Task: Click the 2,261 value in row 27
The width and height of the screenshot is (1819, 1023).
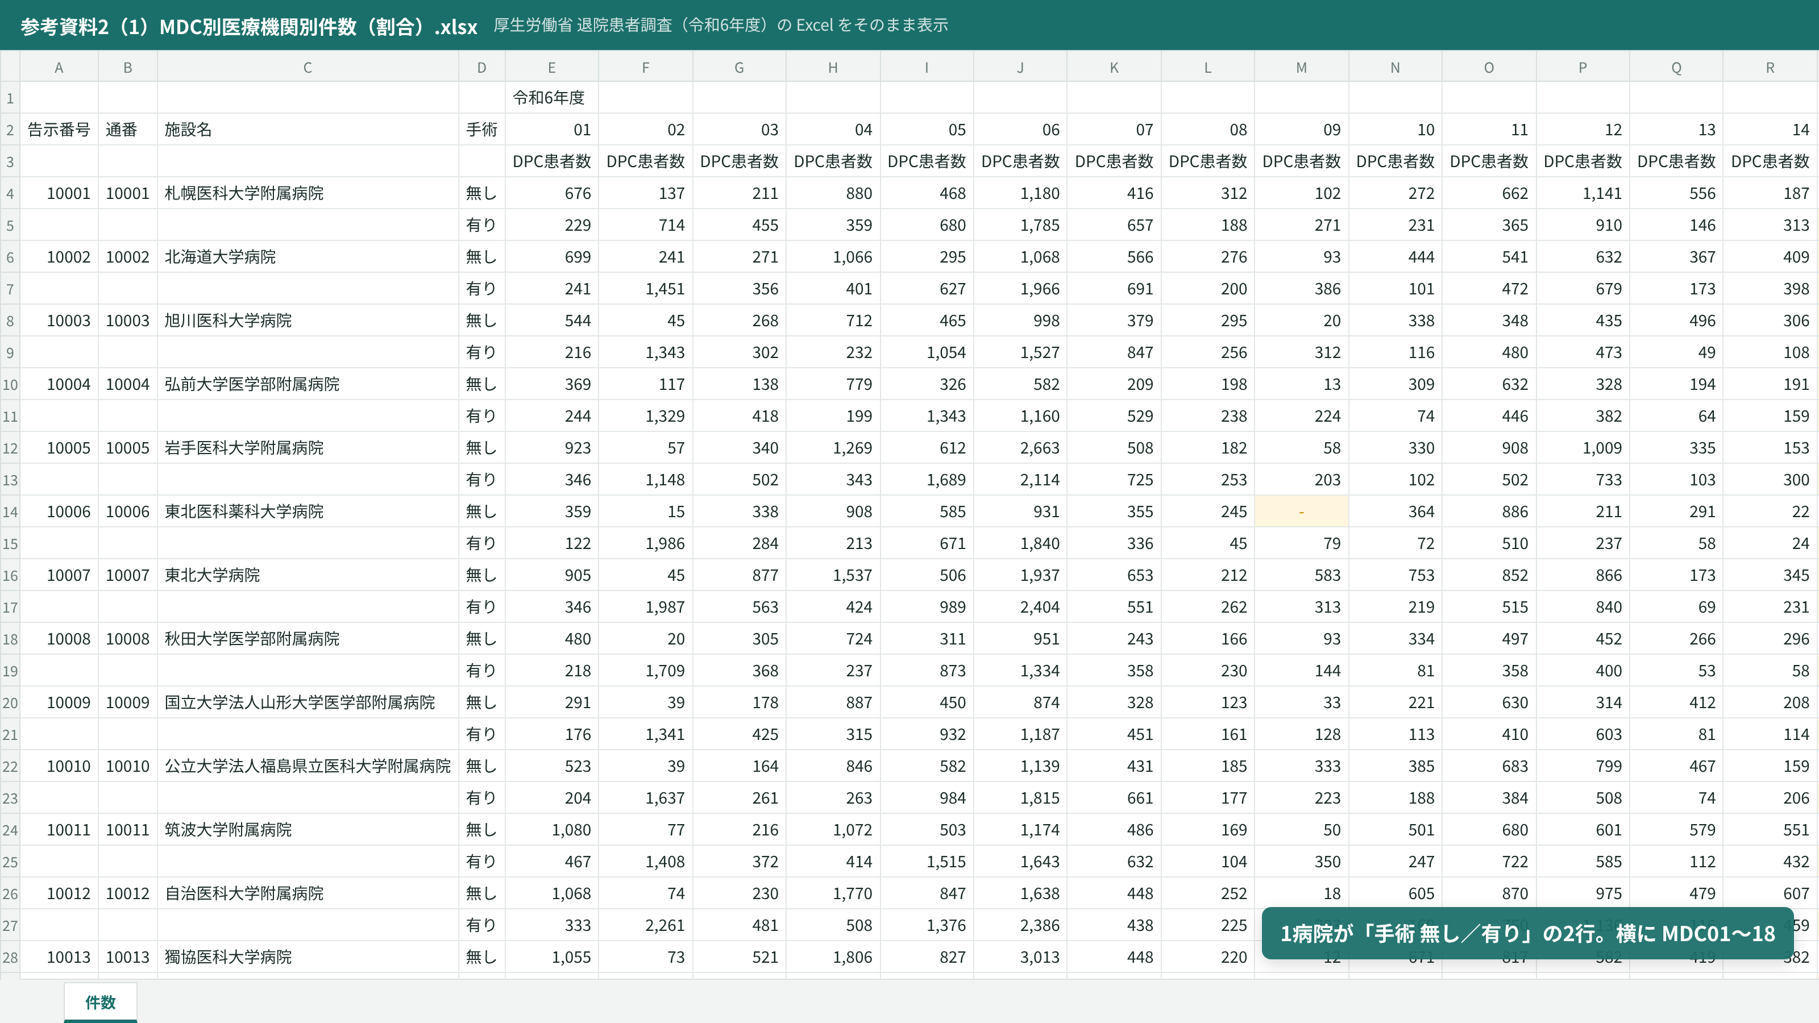Action: tap(645, 925)
